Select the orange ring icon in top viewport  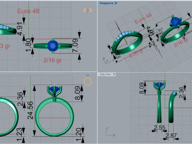[88, 10]
